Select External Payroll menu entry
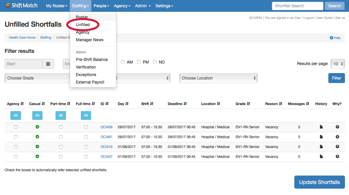Screen dimensions: 349x195 click(x=90, y=82)
